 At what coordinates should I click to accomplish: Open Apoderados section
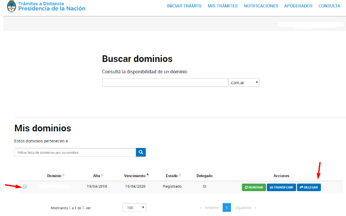(298, 6)
